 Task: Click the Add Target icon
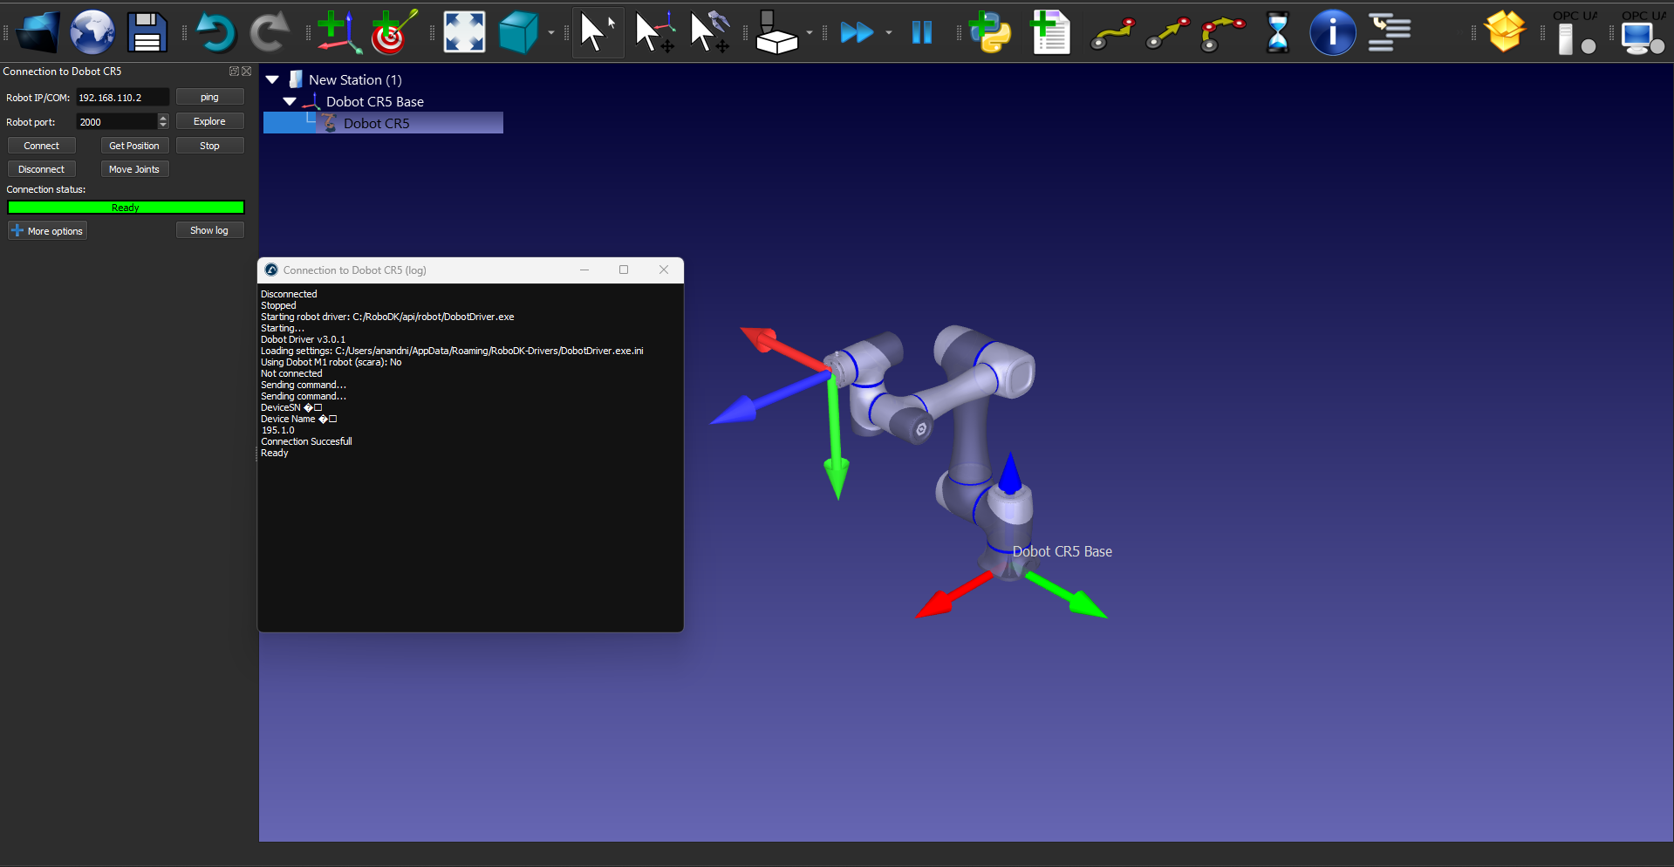coord(393,32)
